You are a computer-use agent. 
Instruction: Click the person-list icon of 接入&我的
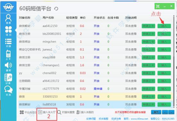[78, 112]
